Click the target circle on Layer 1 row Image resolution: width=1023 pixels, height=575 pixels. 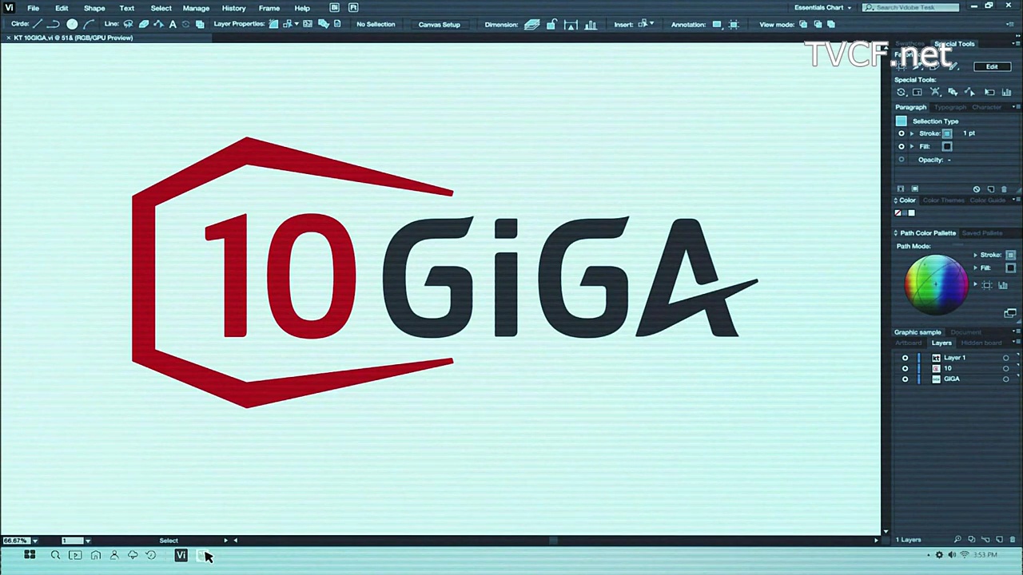(x=1005, y=358)
